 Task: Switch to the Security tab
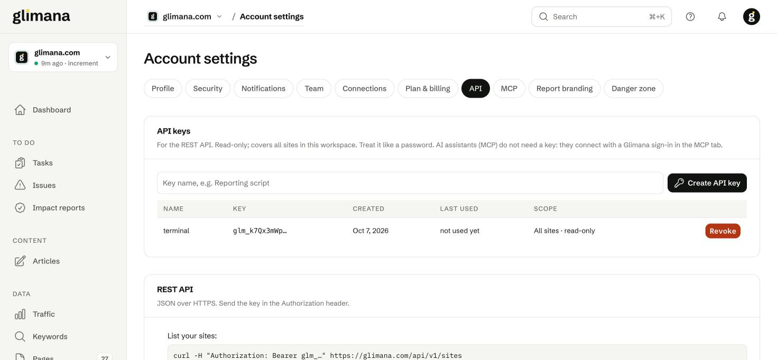pyautogui.click(x=208, y=88)
